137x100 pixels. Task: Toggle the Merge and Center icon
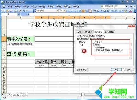click(x=90, y=11)
